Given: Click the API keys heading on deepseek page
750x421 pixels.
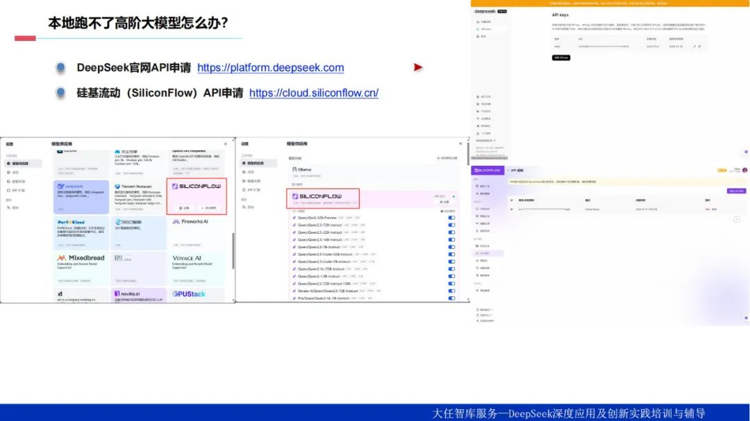Looking at the screenshot, I should point(560,15).
